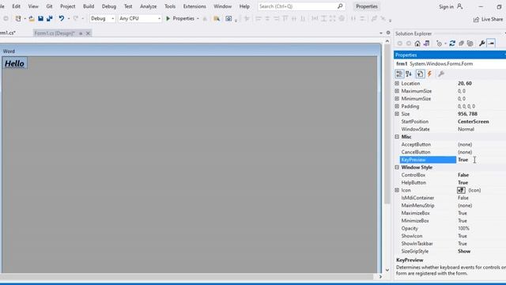This screenshot has width=506, height=285.
Task: Click the Properties title button at top
Action: point(367,6)
